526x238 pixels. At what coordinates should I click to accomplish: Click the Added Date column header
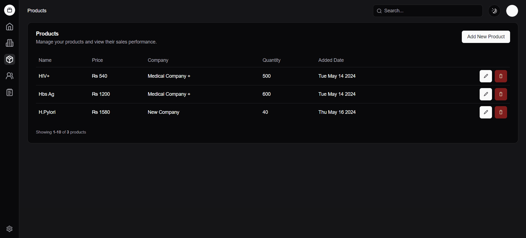(331, 60)
